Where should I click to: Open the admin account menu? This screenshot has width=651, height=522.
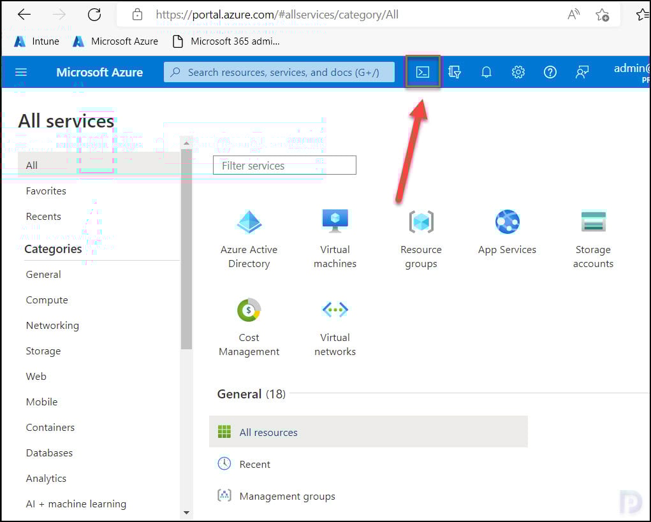[631, 72]
